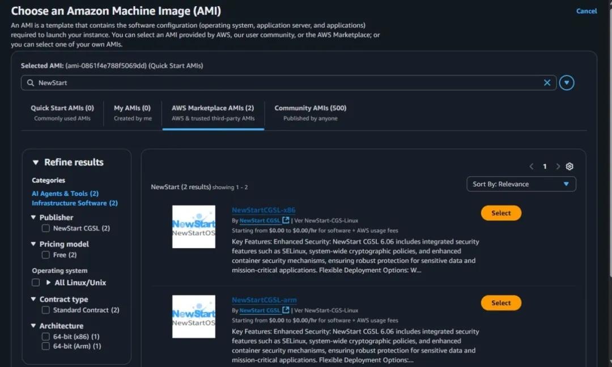
Task: Check the All Linux/Unix operating system box
Action: pyautogui.click(x=36, y=283)
